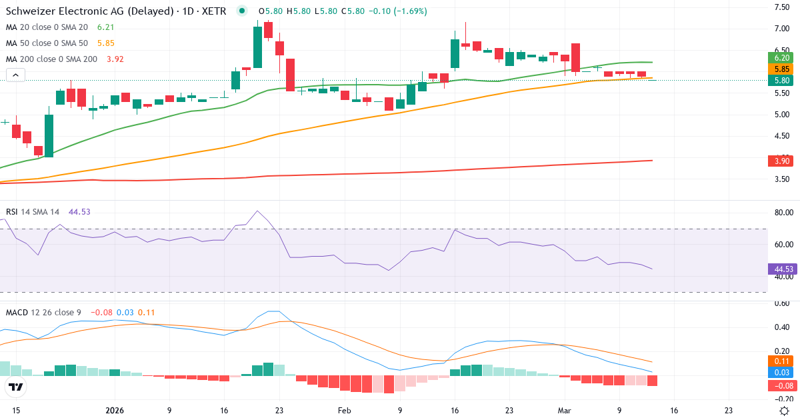800x420 pixels.
Task: Open chart settings with the gear icon
Action: 785,411
